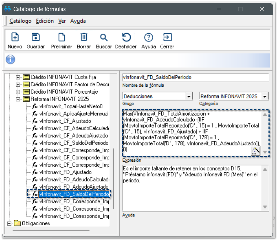
Task: Click the Nombre de la fórmula field
Action: tap(195, 78)
